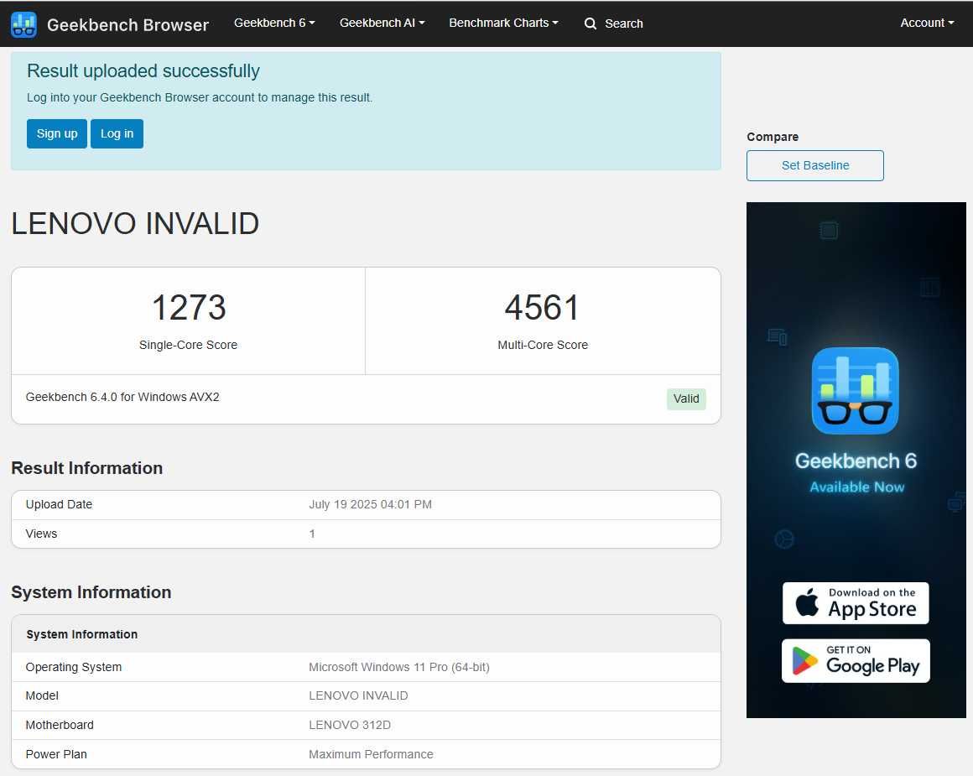Image resolution: width=973 pixels, height=776 pixels.
Task: Expand the Geekbench AI dropdown menu
Action: pyautogui.click(x=382, y=23)
